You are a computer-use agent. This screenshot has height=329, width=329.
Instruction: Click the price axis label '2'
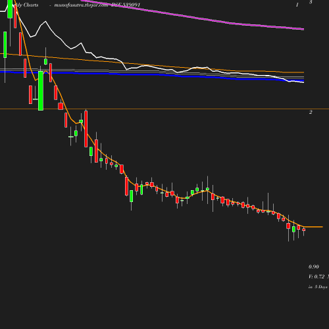(x=311, y=112)
